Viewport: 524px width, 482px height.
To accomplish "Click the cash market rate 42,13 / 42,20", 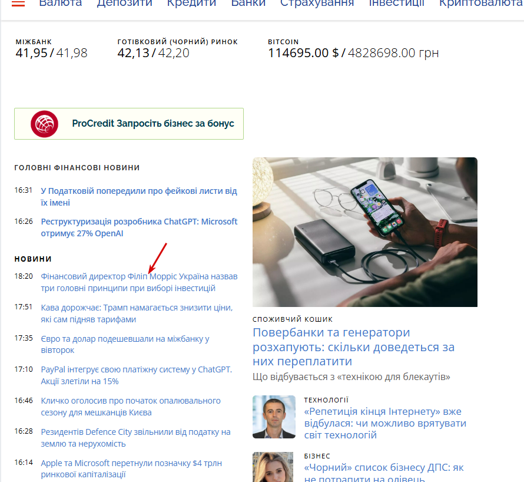I will (x=154, y=53).
